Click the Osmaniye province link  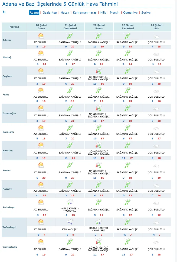point(130,12)
